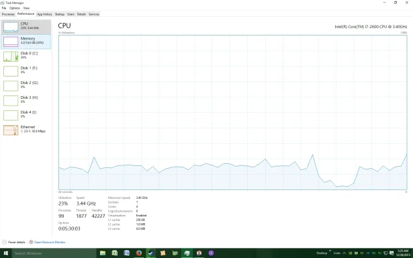
Task: Click the purple circular taskbar icon
Action: coord(211,253)
